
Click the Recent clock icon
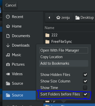(8, 17)
